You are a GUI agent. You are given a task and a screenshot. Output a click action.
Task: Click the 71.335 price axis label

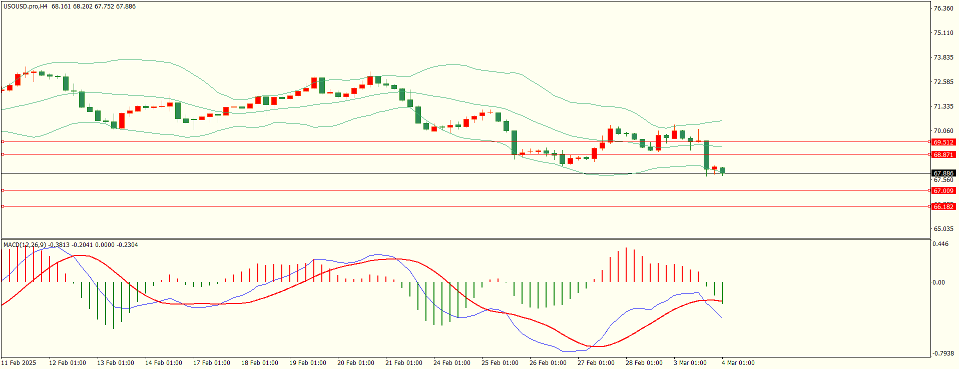[x=943, y=106]
